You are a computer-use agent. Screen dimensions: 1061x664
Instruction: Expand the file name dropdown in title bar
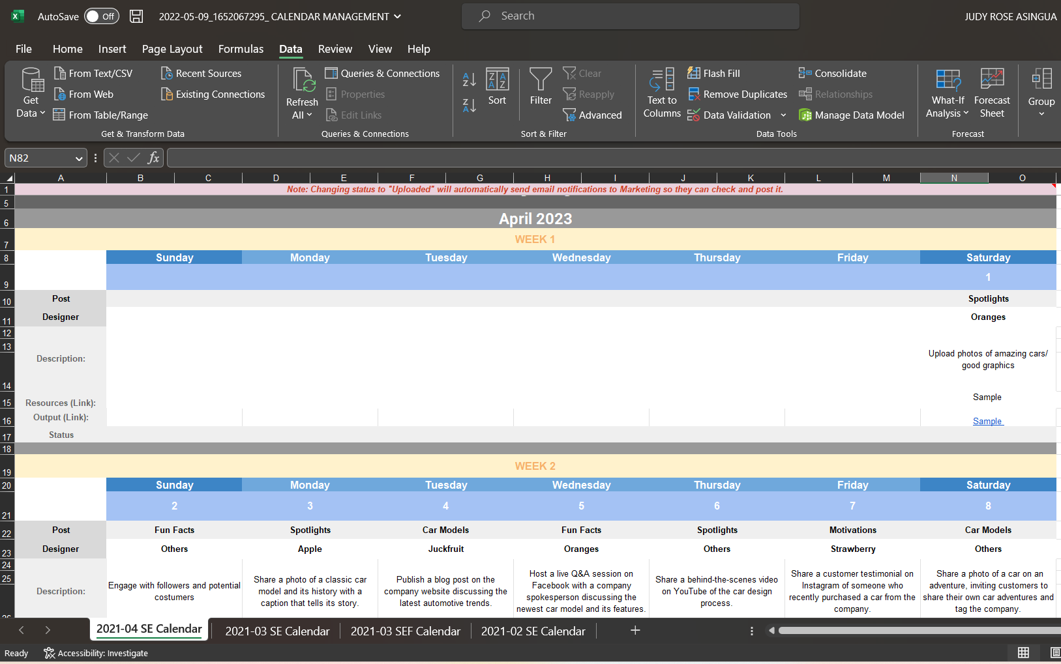398,16
